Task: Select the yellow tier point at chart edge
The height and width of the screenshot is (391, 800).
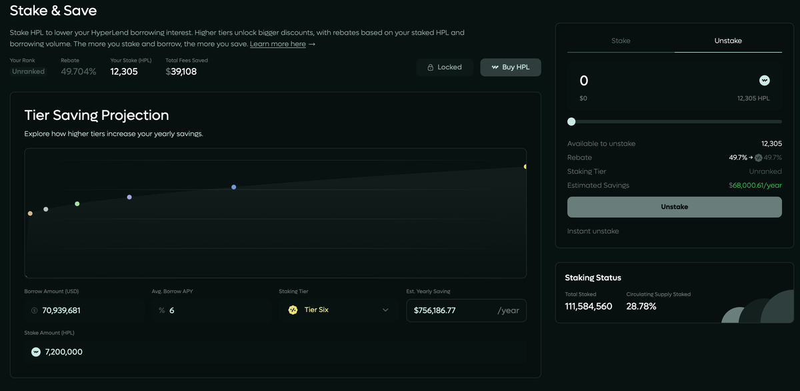Action: tap(525, 167)
